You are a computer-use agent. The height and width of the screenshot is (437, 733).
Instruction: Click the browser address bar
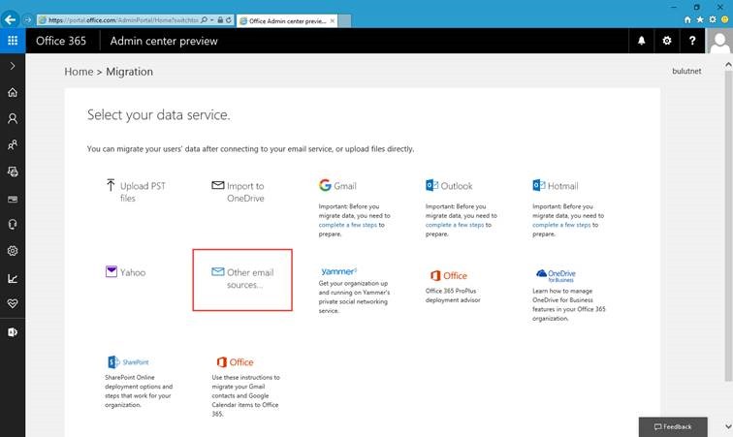tap(124, 20)
